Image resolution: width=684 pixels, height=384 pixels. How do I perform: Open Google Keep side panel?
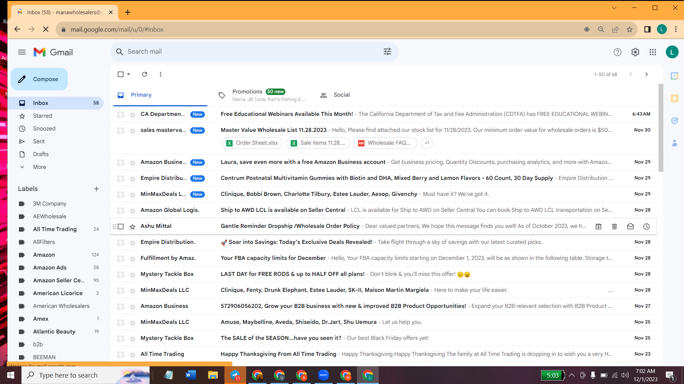(674, 98)
